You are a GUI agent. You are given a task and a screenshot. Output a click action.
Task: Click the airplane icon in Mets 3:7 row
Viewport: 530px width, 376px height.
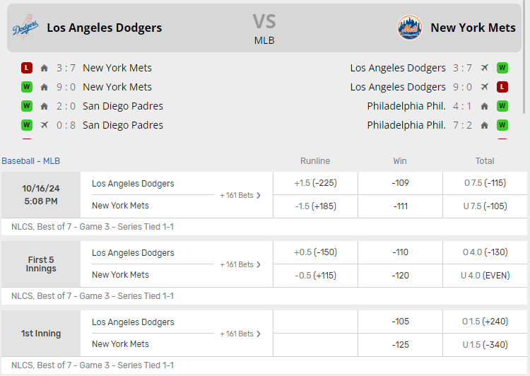485,68
